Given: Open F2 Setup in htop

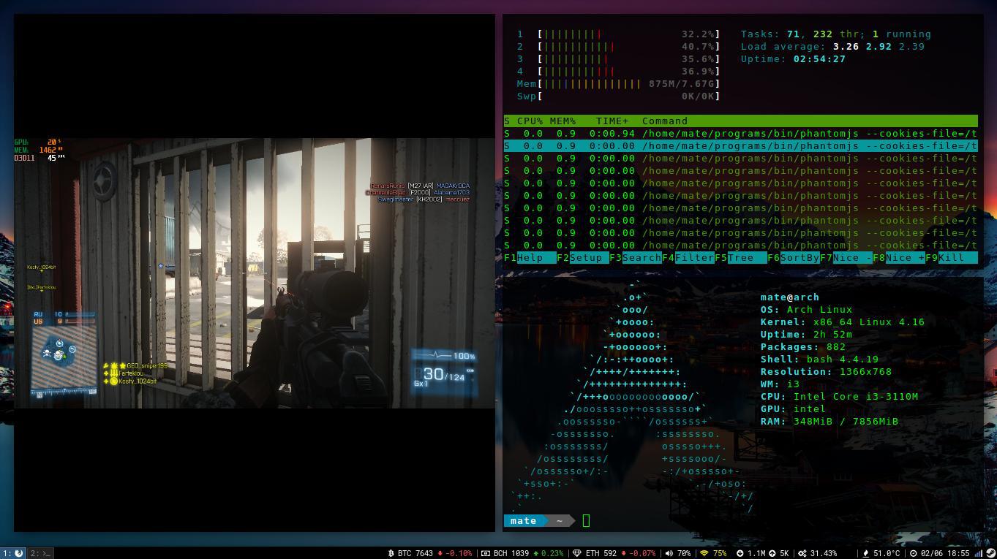Looking at the screenshot, I should (x=579, y=257).
